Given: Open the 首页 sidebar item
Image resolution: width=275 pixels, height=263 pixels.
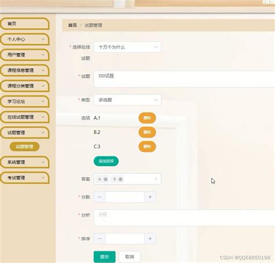Looking at the screenshot, I should pos(25,24).
